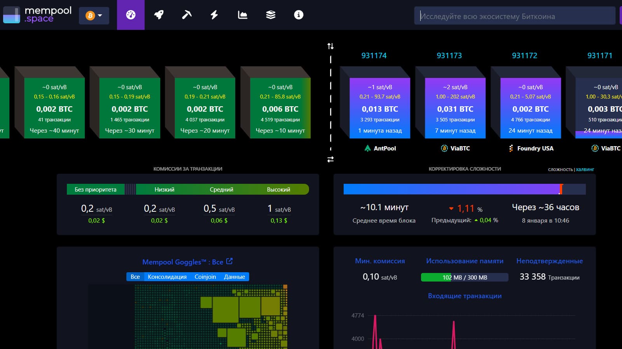622x349 pixels.
Task: Open the mining section via the pickaxe icon
Action: pyautogui.click(x=186, y=15)
